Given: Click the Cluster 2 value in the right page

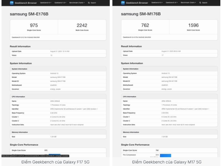Looking at the screenshot, I should (x=169, y=121).
